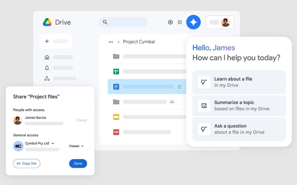Click the breadcrumb chevron before Project Cymbal

pyautogui.click(x=118, y=42)
